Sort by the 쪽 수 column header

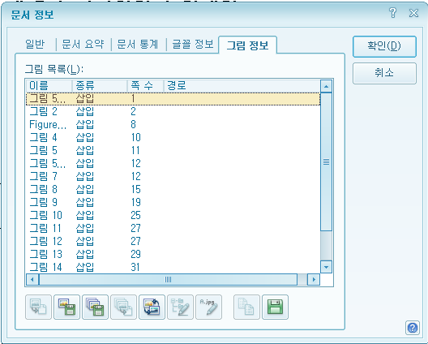tap(145, 86)
